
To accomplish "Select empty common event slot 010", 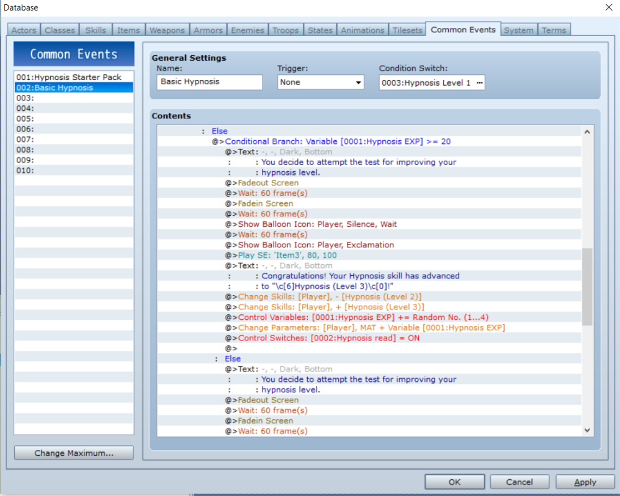I will [74, 170].
